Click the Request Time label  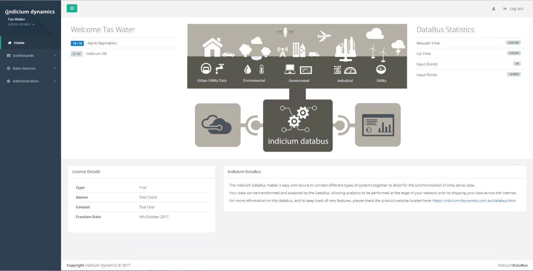pyautogui.click(x=428, y=43)
